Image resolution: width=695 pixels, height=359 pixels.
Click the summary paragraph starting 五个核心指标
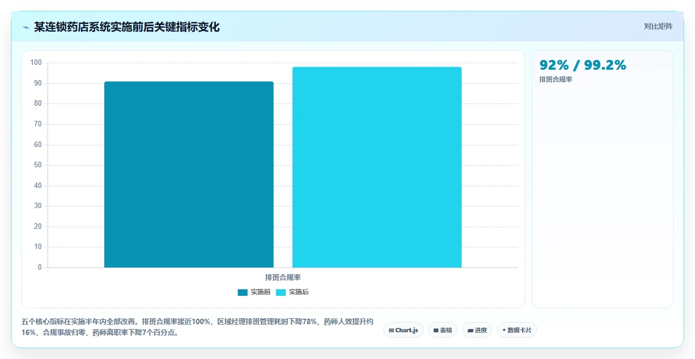coord(198,327)
